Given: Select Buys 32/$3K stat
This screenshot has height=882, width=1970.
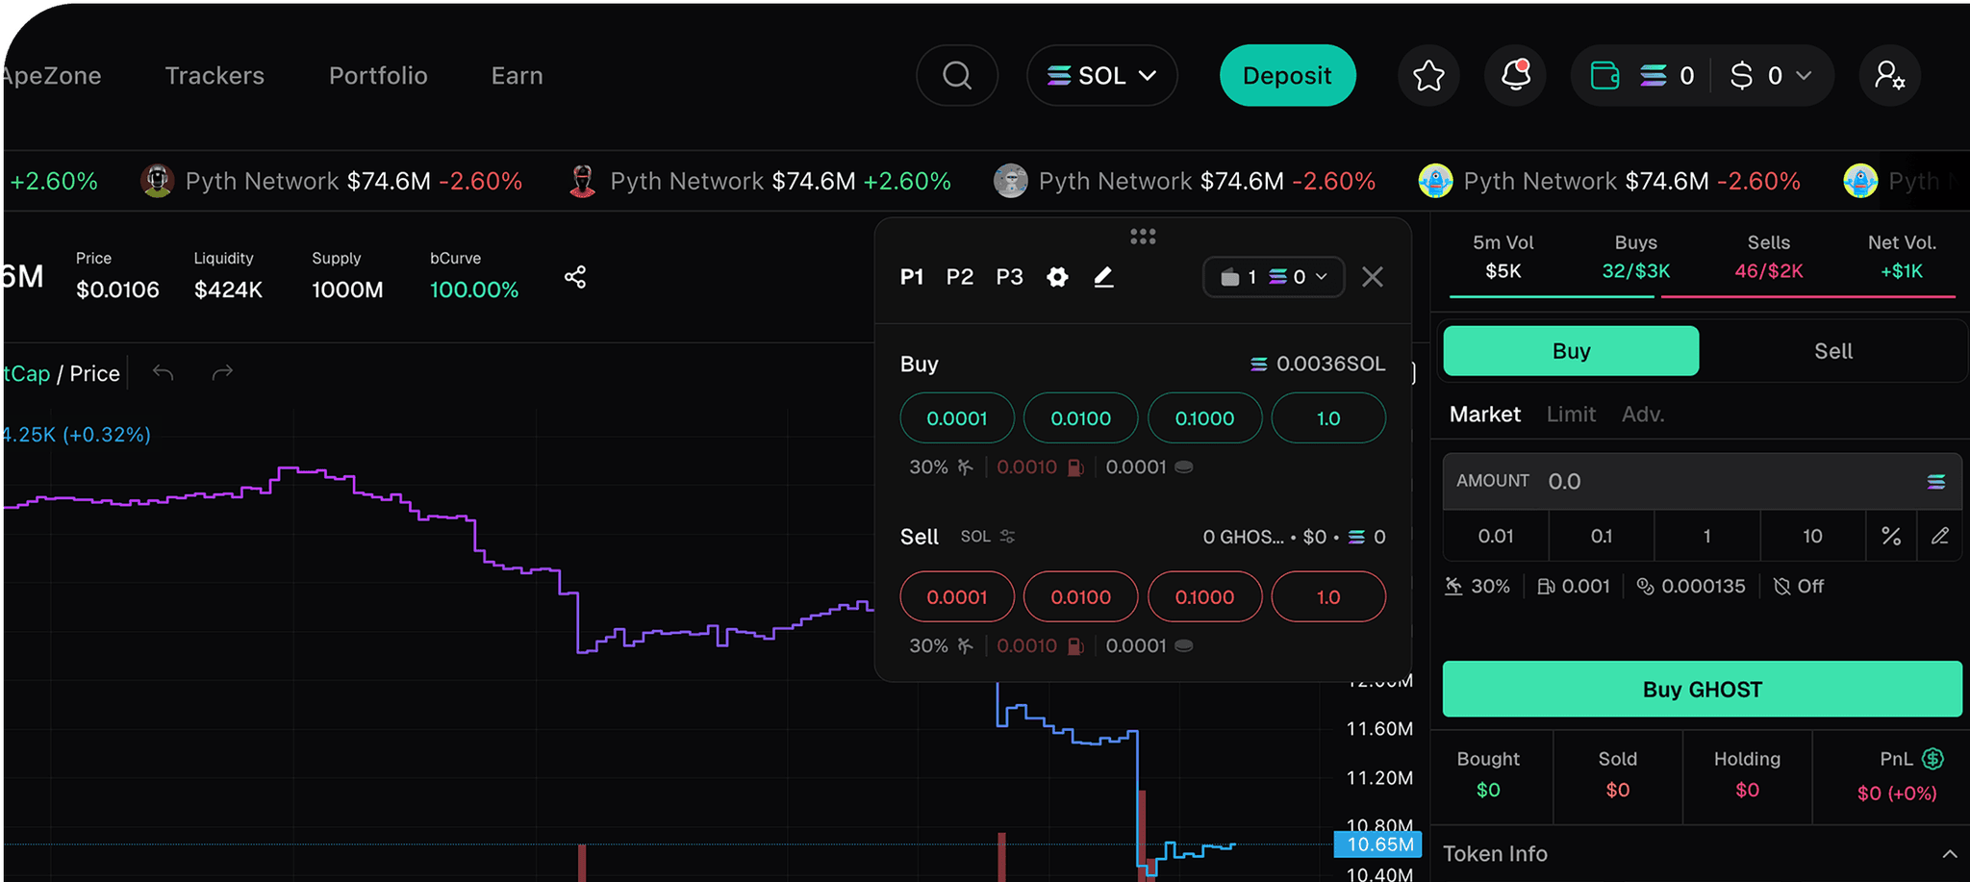Looking at the screenshot, I should 1635,257.
